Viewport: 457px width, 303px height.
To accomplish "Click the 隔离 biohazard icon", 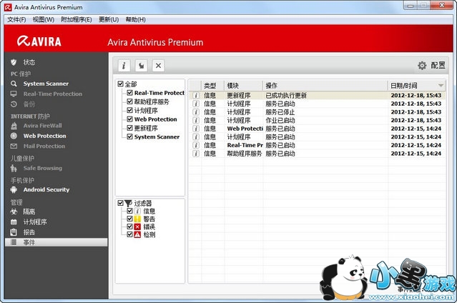I will (x=14, y=212).
